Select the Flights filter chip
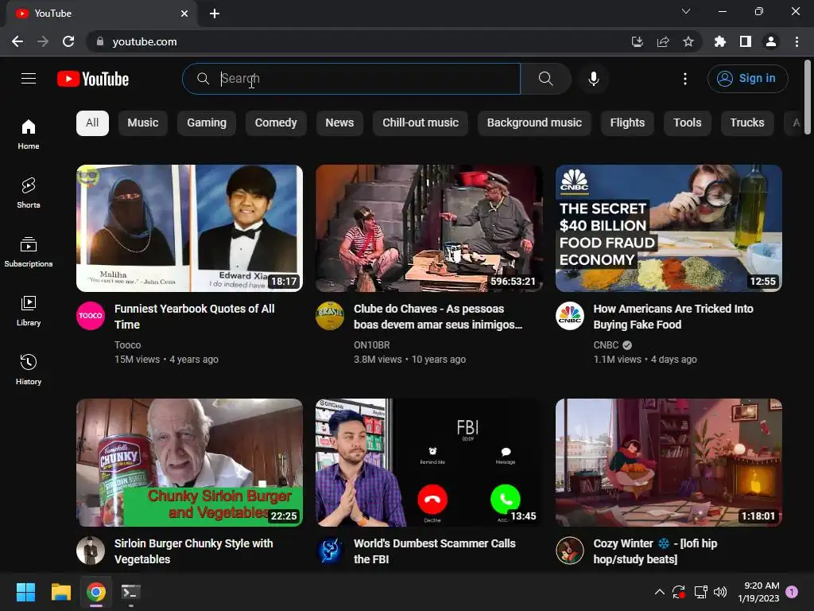 click(x=627, y=123)
